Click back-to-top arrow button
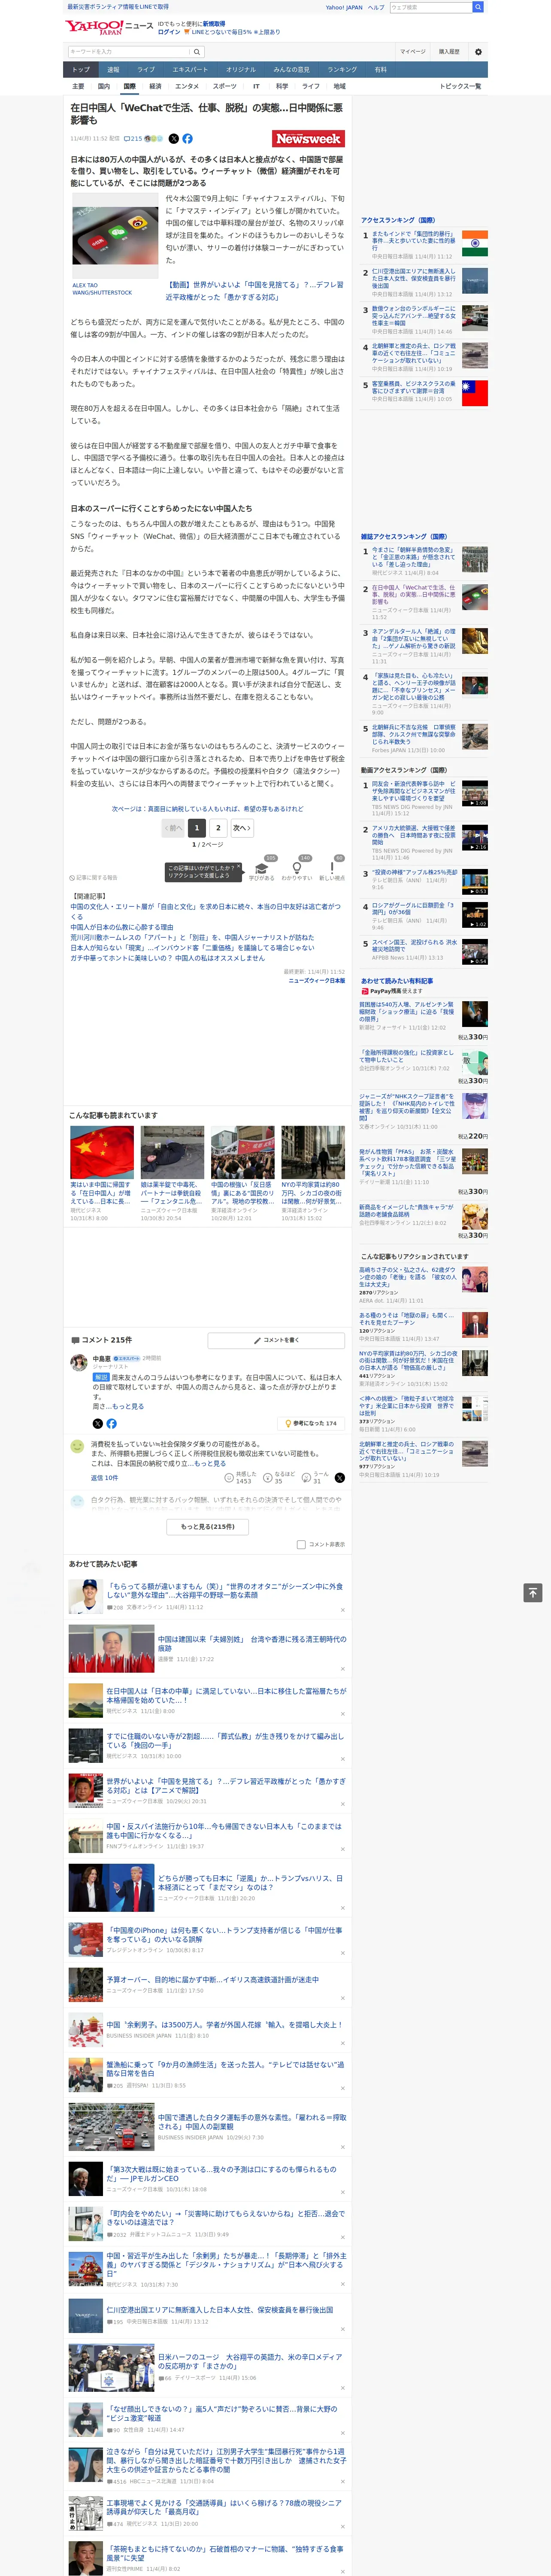Image resolution: width=551 pixels, height=2576 pixels. point(533,1593)
